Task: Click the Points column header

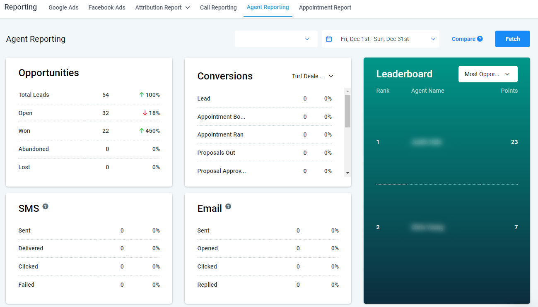Action: (x=509, y=91)
